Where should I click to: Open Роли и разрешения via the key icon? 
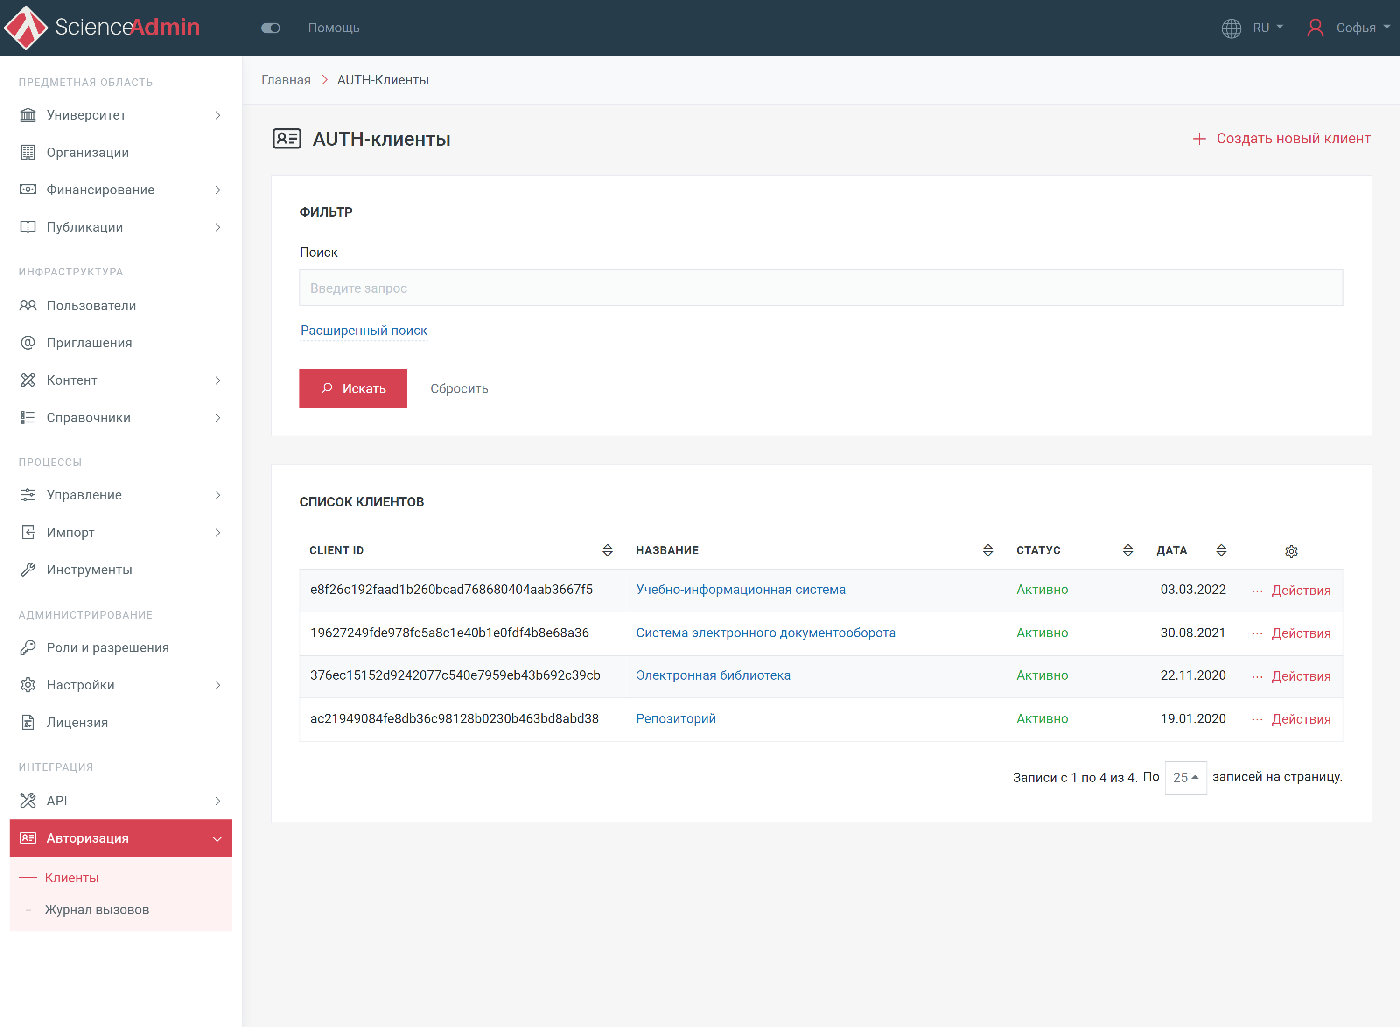[28, 647]
